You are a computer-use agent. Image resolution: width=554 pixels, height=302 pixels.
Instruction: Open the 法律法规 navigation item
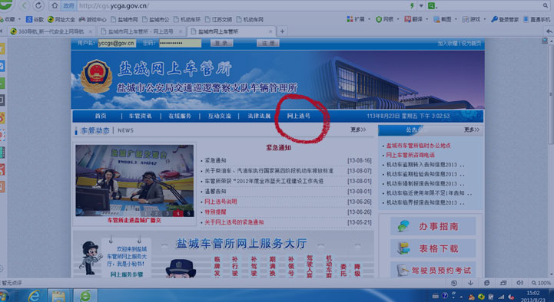click(x=259, y=116)
